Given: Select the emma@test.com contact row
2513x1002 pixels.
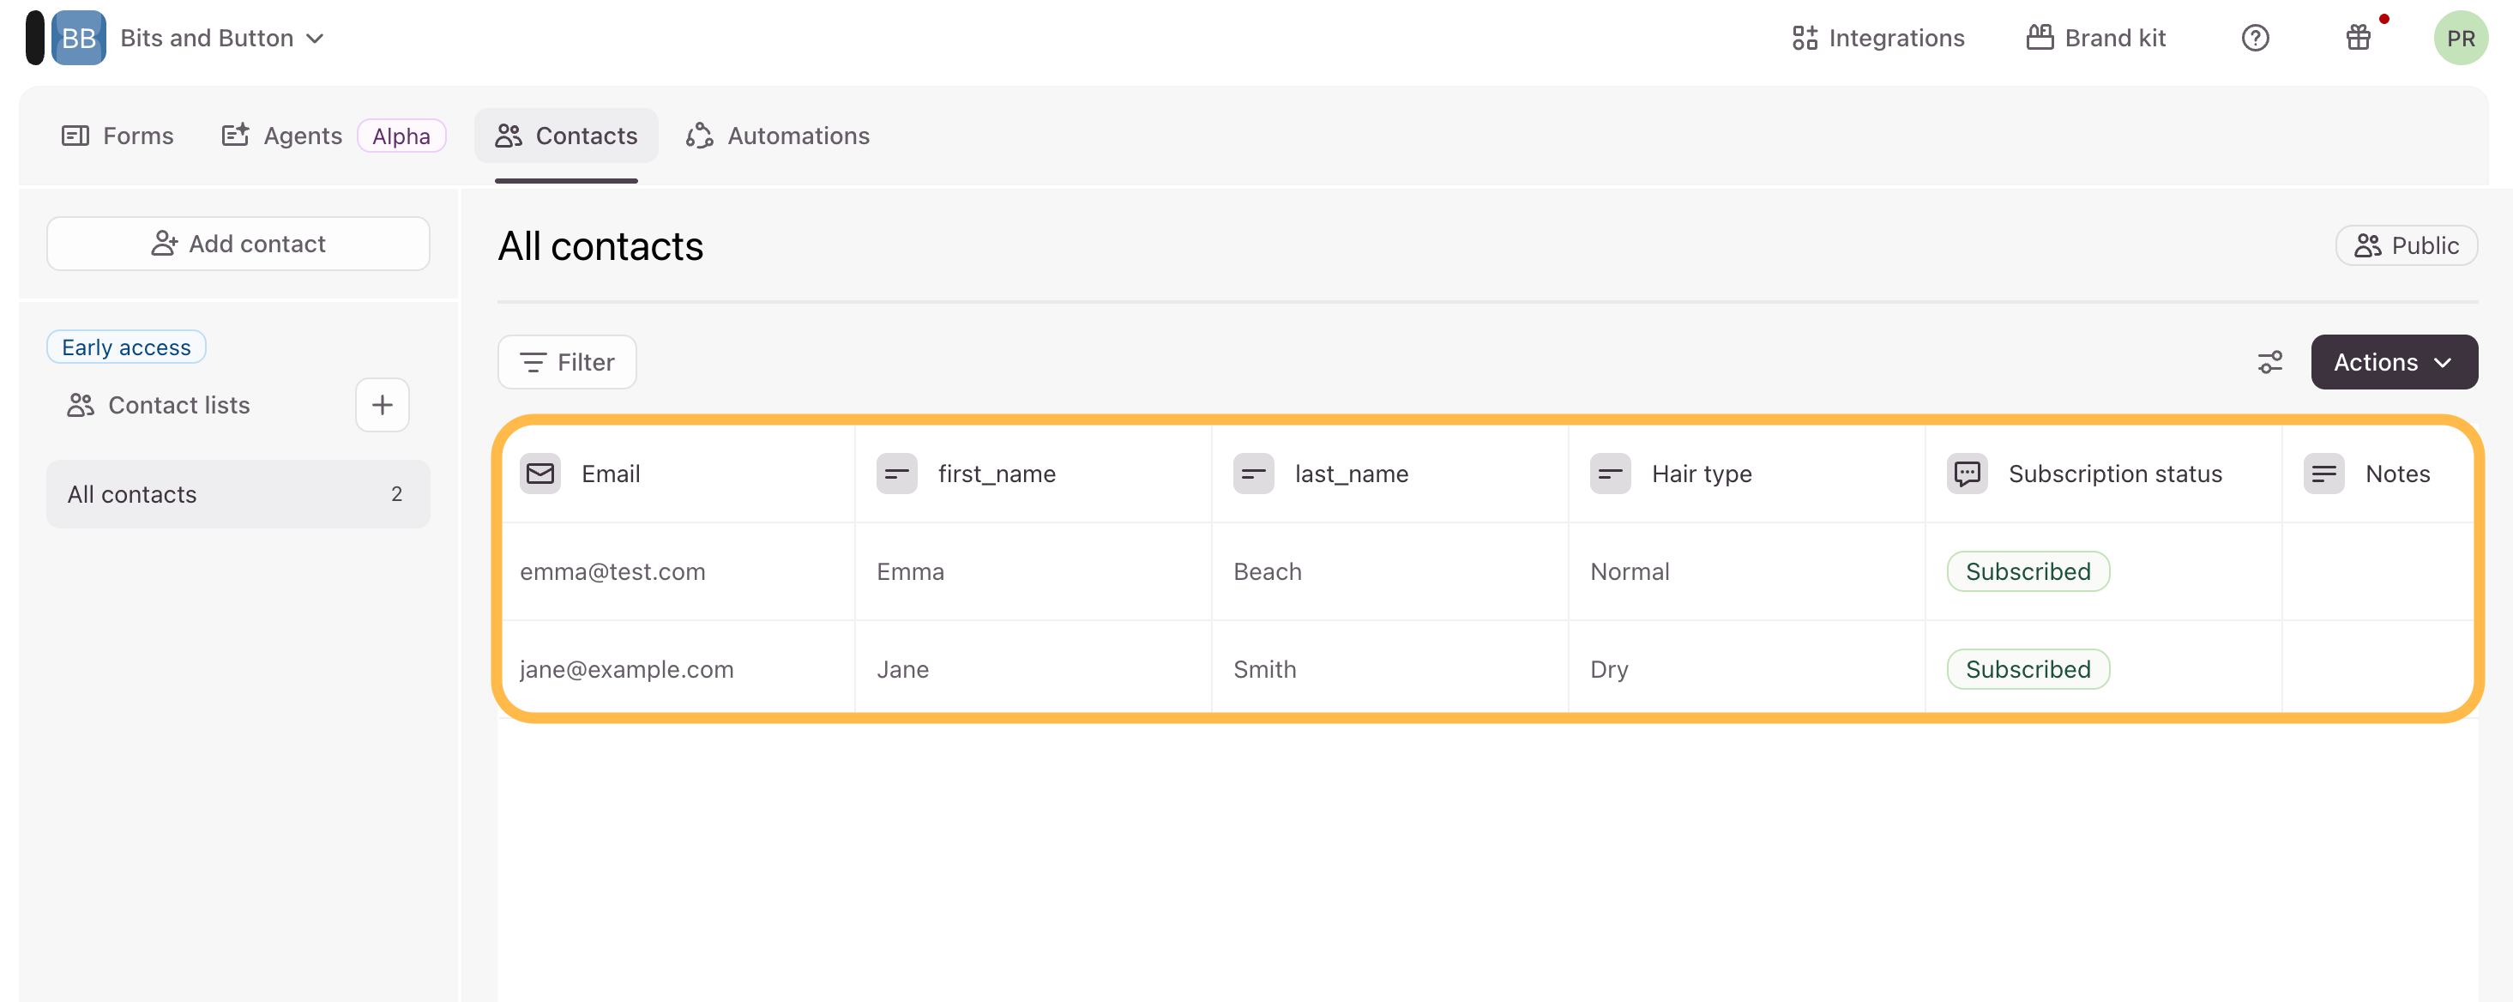Looking at the screenshot, I should [x=612, y=571].
